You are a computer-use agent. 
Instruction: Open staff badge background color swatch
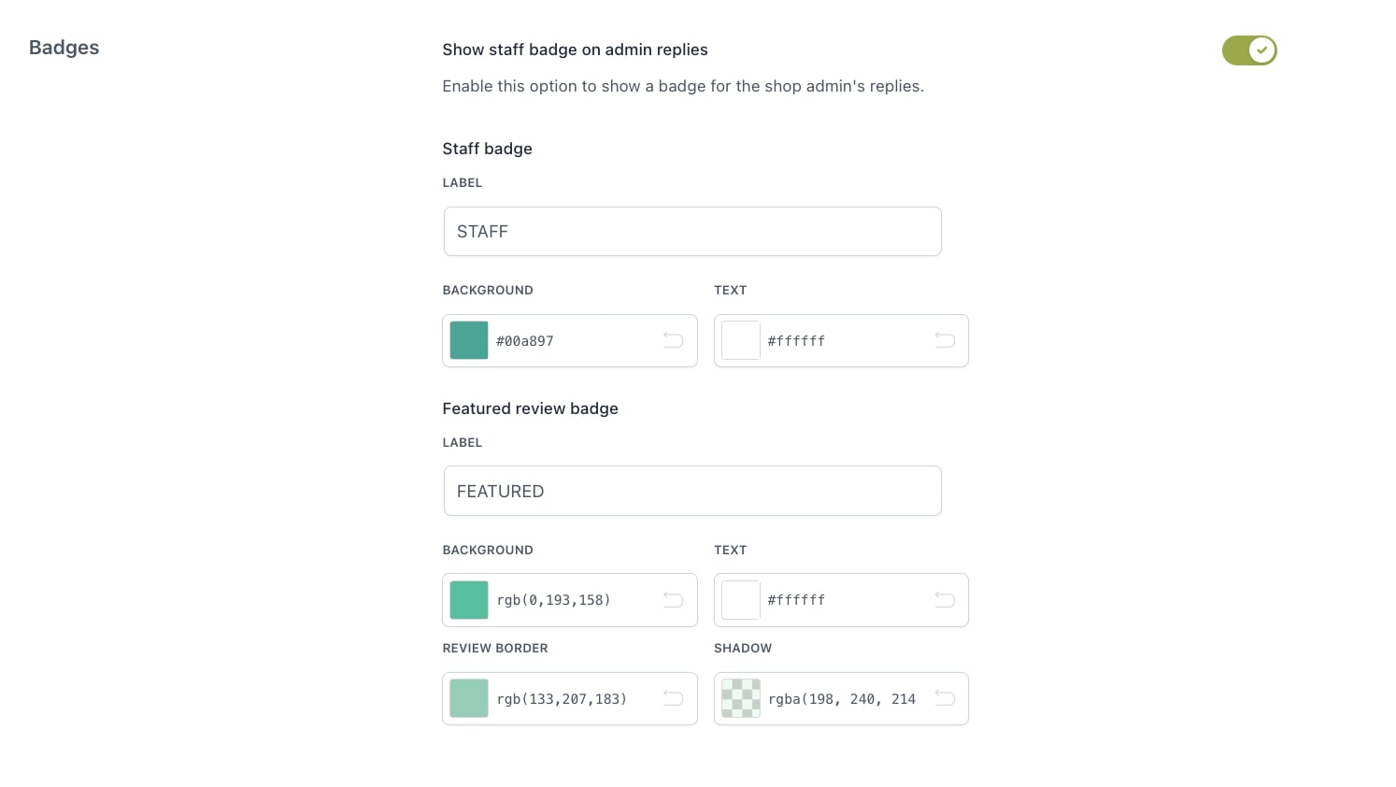[469, 340]
